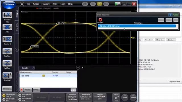182x102 pixels.
Task: Open the Eye/Mask mode button
Action: [x=9, y=5]
